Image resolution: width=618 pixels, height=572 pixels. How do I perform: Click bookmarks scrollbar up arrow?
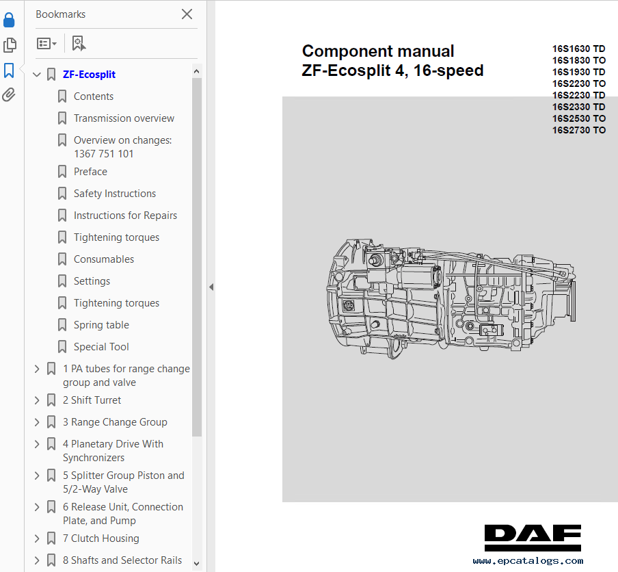point(197,71)
